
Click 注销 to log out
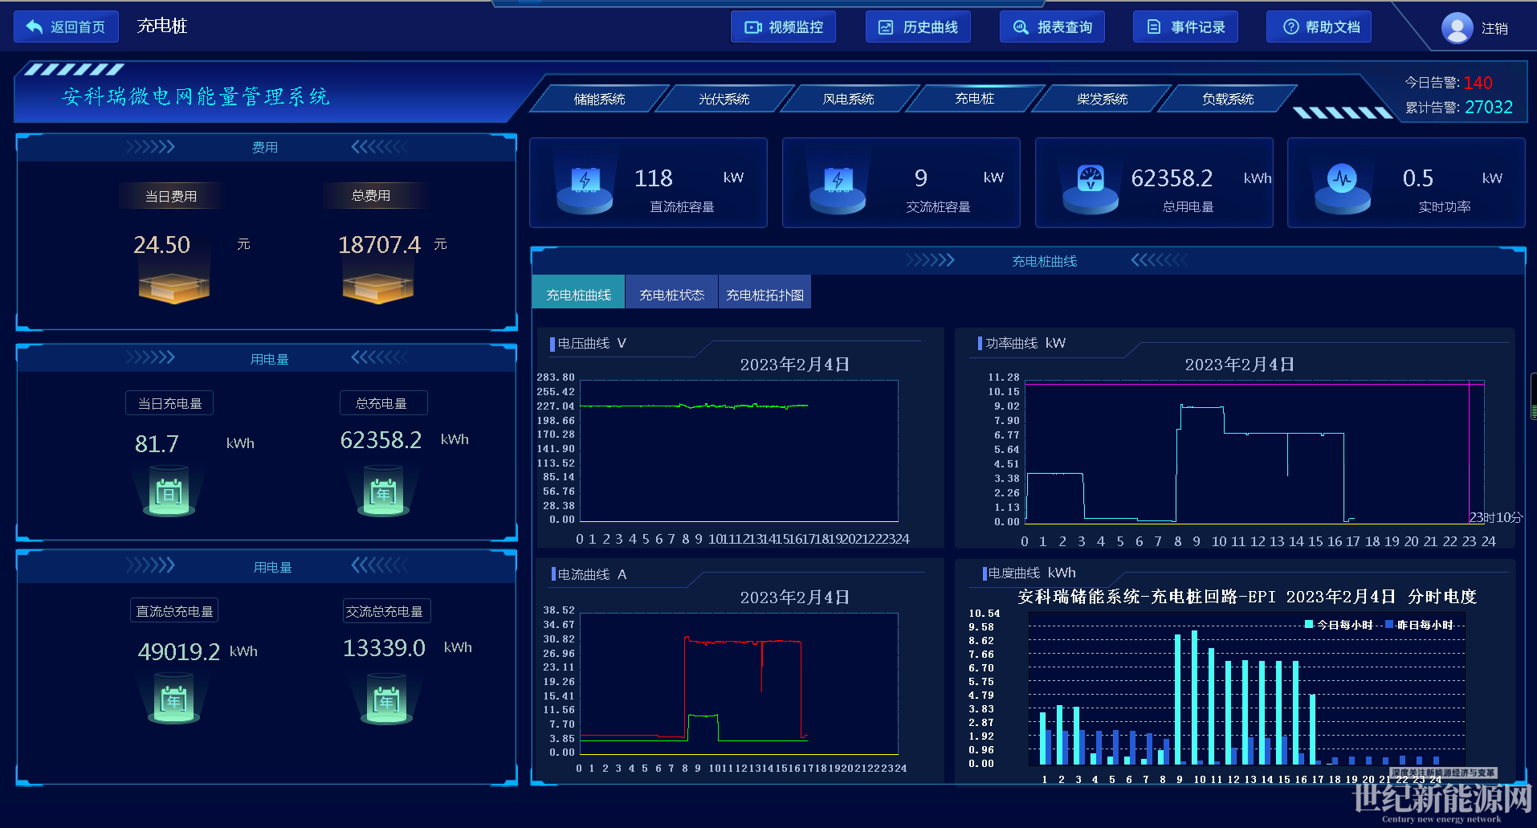(1494, 28)
